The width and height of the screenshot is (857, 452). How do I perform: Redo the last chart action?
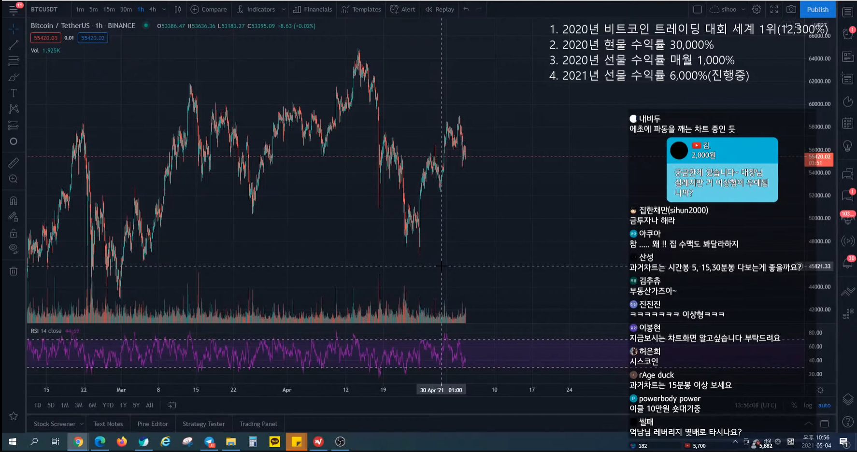[x=479, y=9]
